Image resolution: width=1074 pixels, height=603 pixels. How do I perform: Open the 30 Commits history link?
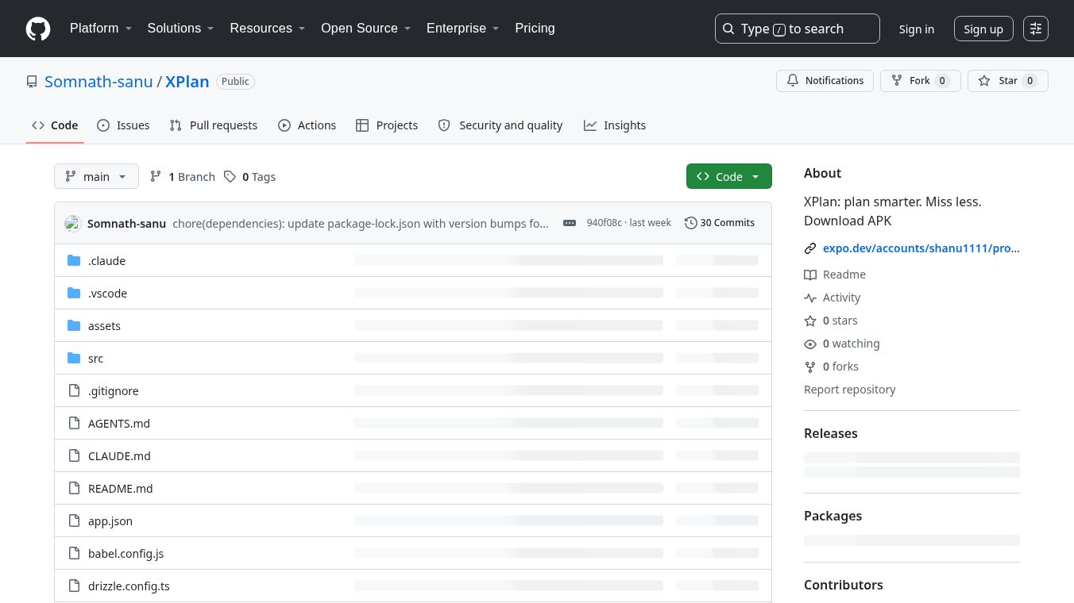720,223
